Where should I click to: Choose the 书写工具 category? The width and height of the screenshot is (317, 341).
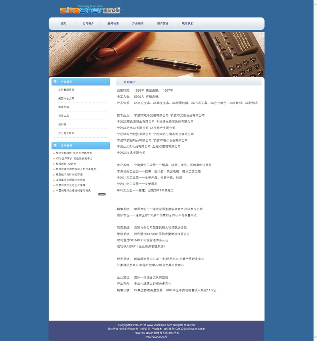pyautogui.click(x=64, y=116)
